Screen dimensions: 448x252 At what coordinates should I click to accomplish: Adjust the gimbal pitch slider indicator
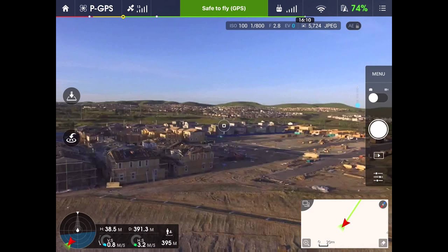coord(357,105)
